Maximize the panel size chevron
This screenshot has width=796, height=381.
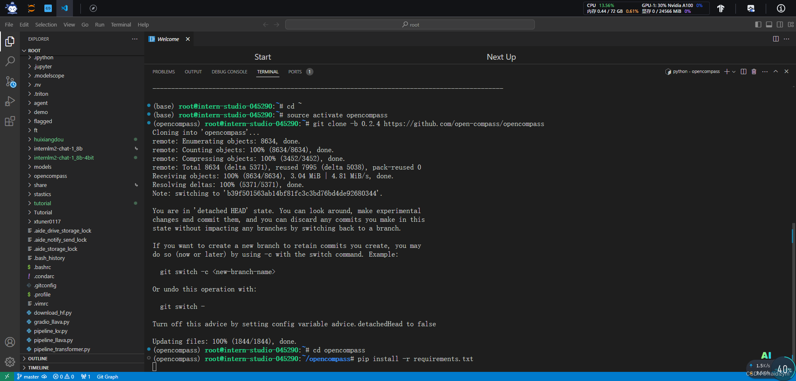tap(776, 71)
